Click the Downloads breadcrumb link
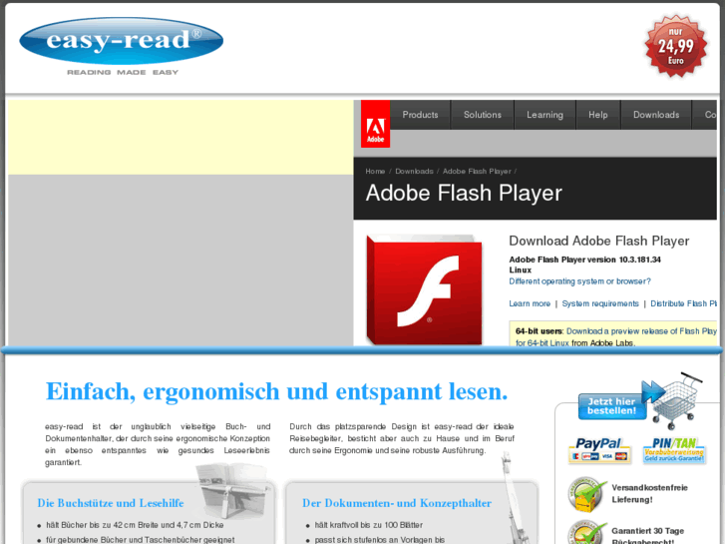 (414, 172)
